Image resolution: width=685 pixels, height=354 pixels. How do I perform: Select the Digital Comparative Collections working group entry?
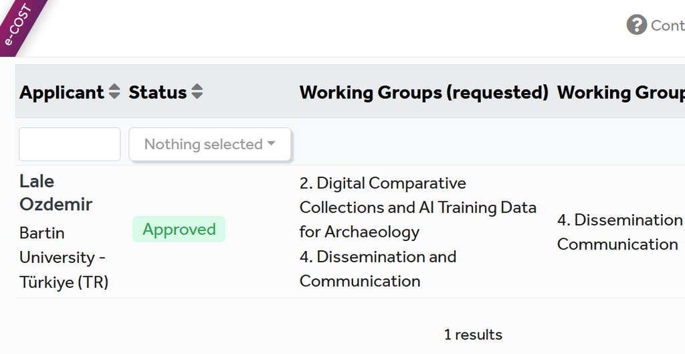pos(417,195)
